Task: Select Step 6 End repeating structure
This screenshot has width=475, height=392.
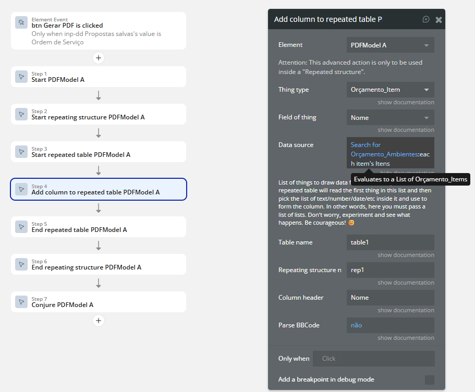Action: [x=98, y=264]
